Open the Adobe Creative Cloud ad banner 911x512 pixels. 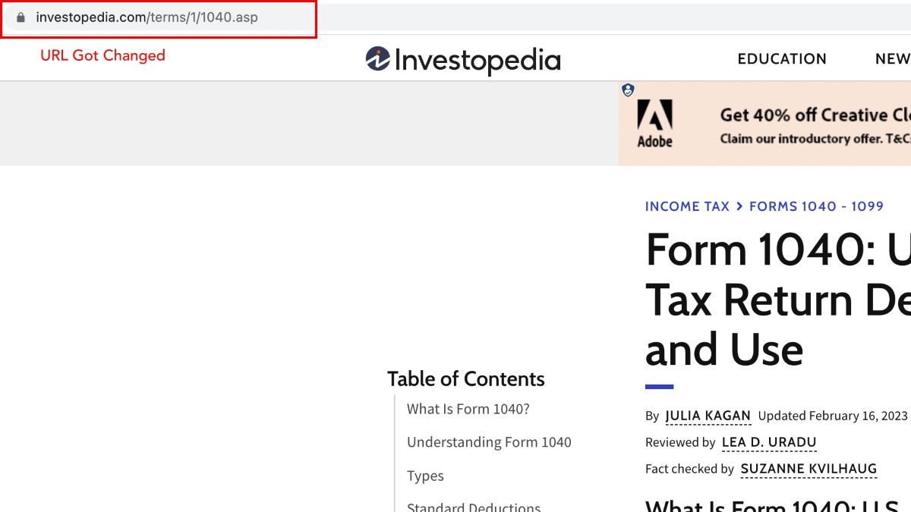click(764, 124)
